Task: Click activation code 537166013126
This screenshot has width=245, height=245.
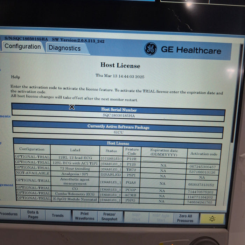Action: [202, 172]
